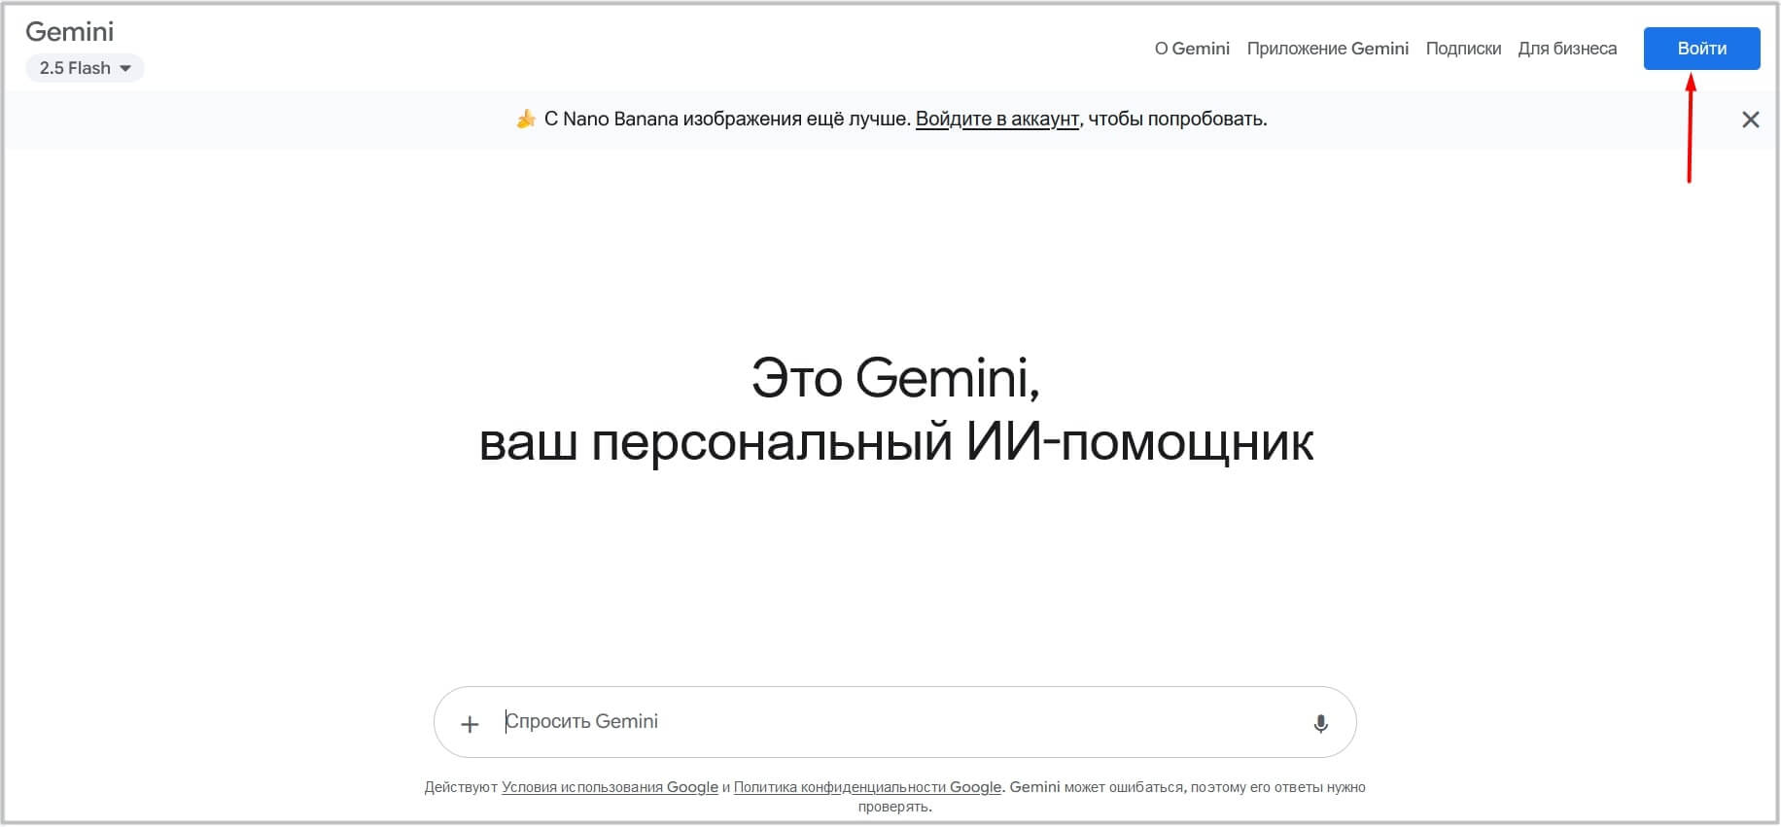Click the ваш персональный ИИ-помощник text
Image resolution: width=1781 pixels, height=827 pixels.
point(896,442)
